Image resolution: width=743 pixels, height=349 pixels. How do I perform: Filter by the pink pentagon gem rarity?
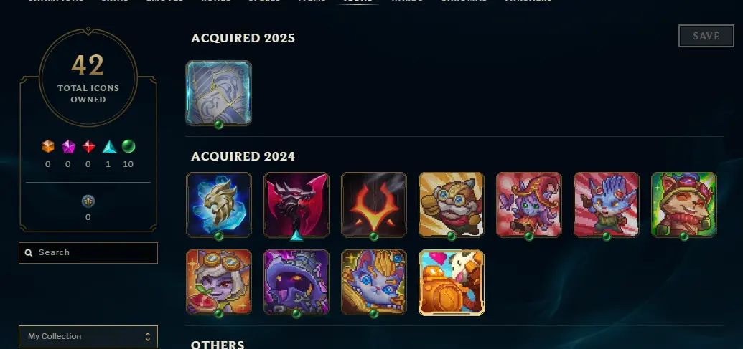[x=68, y=147]
